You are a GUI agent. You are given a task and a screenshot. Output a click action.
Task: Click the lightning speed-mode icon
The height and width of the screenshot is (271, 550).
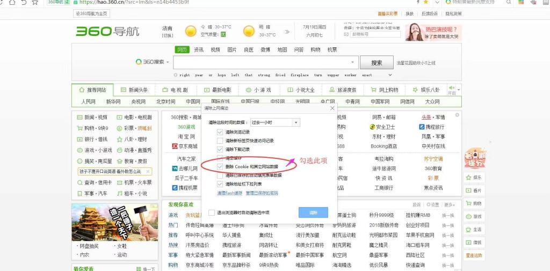coord(417,2)
